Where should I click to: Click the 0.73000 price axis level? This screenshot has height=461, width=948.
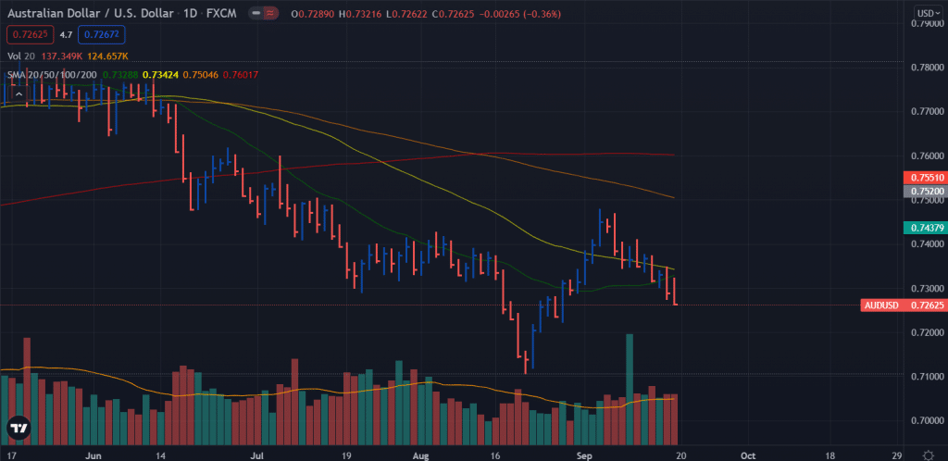(x=927, y=288)
